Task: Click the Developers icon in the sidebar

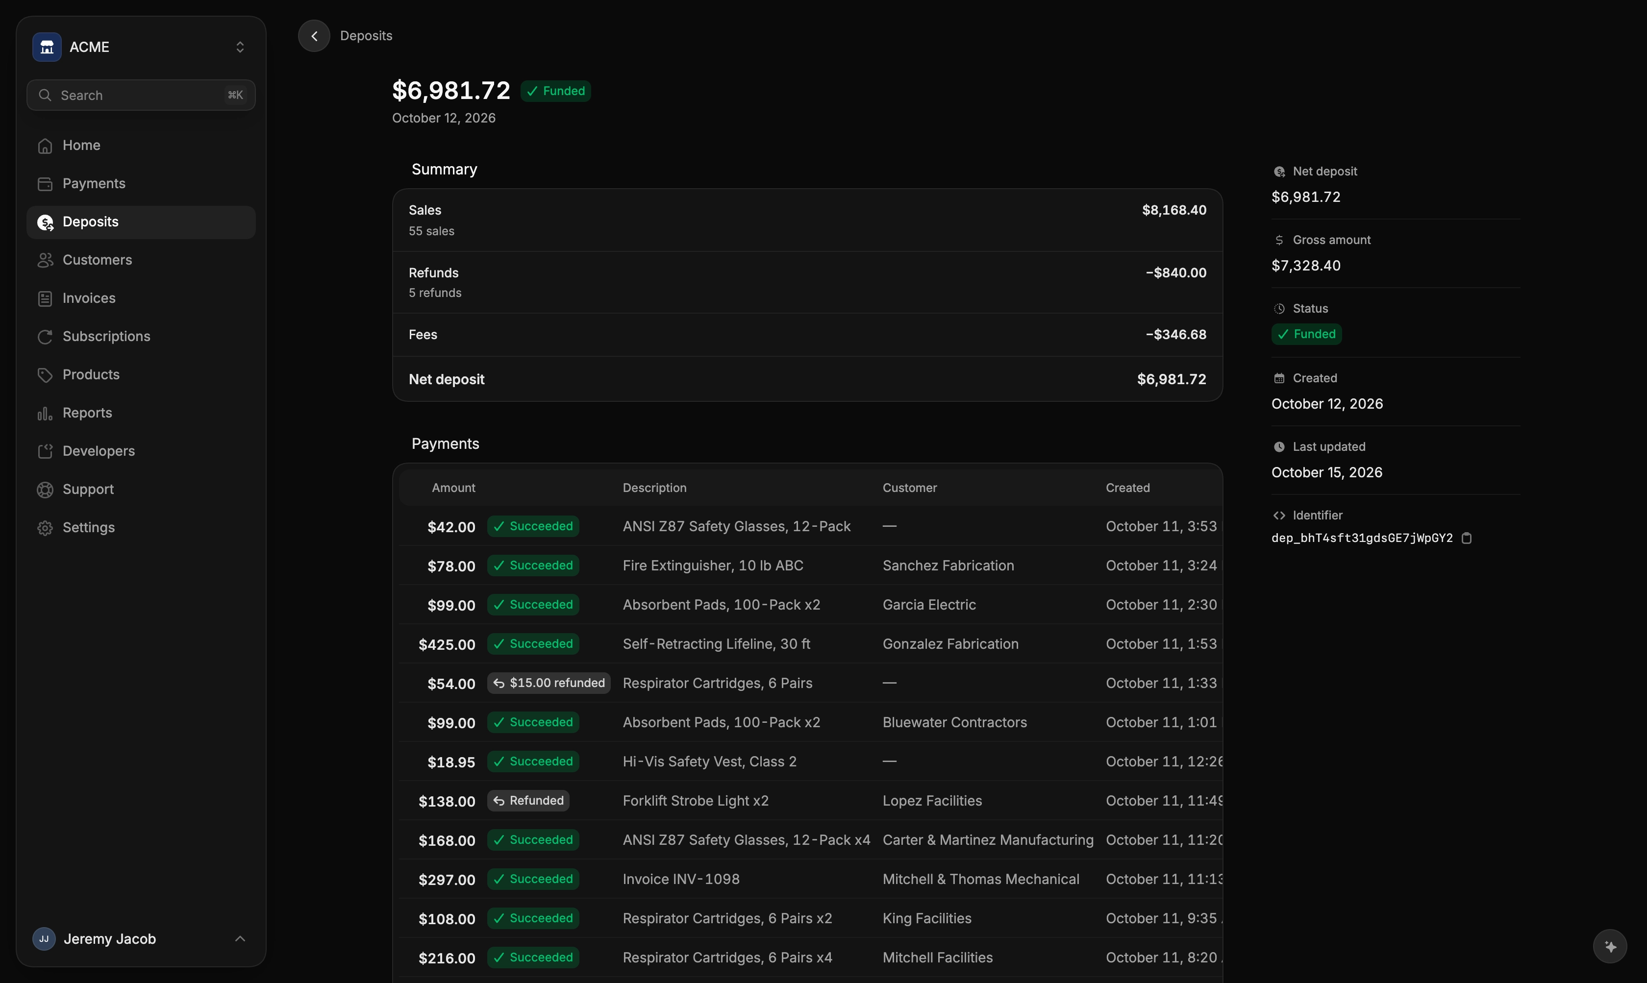Action: [45, 452]
